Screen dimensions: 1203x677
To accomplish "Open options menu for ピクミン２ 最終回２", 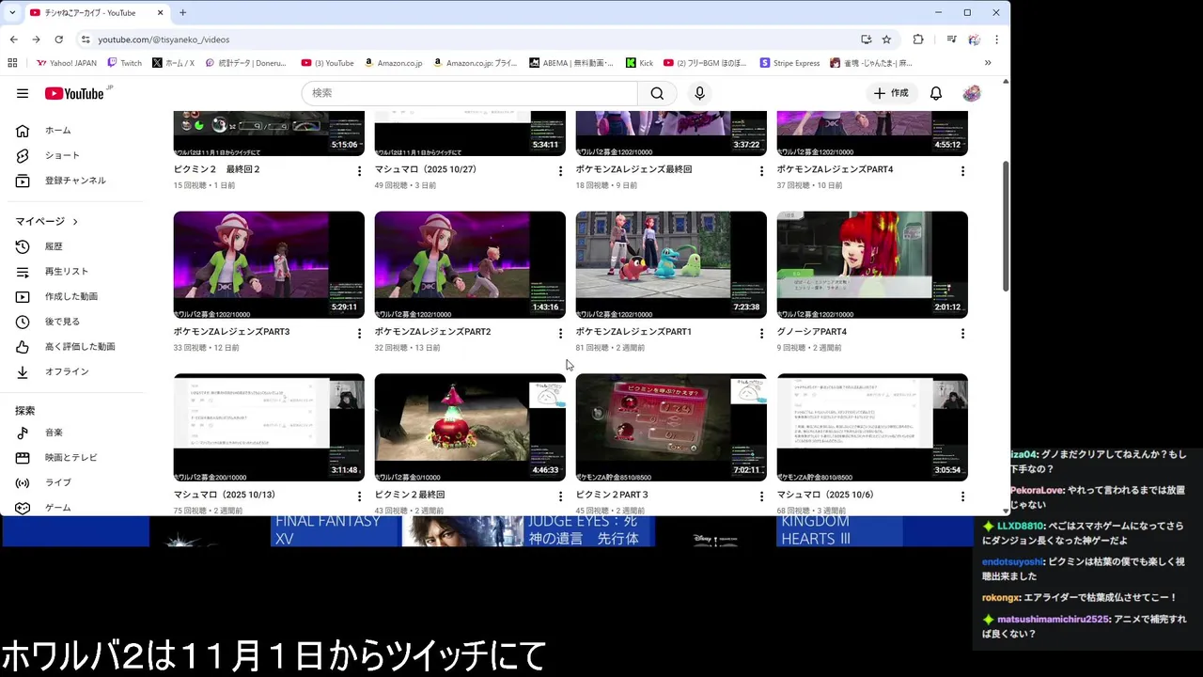I will [x=359, y=171].
